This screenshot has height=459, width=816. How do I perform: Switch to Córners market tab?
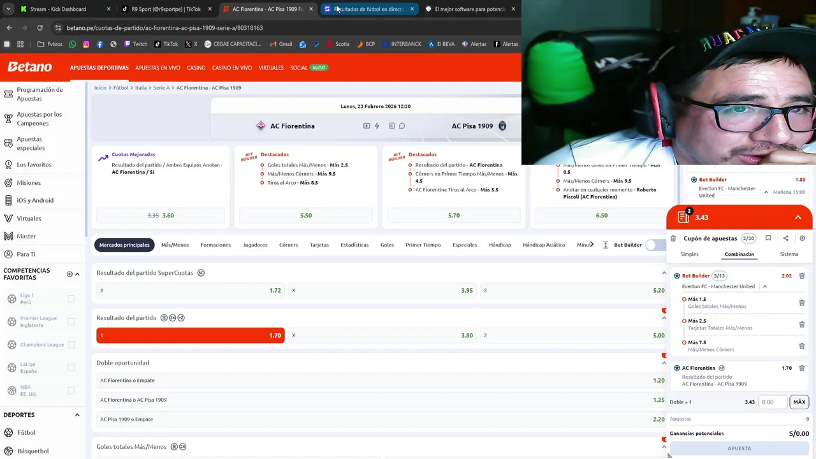288,245
